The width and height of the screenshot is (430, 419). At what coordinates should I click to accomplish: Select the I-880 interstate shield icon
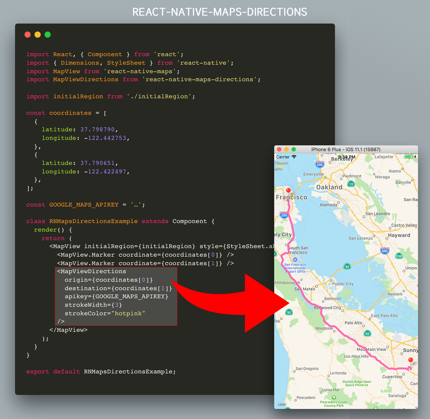click(385, 251)
